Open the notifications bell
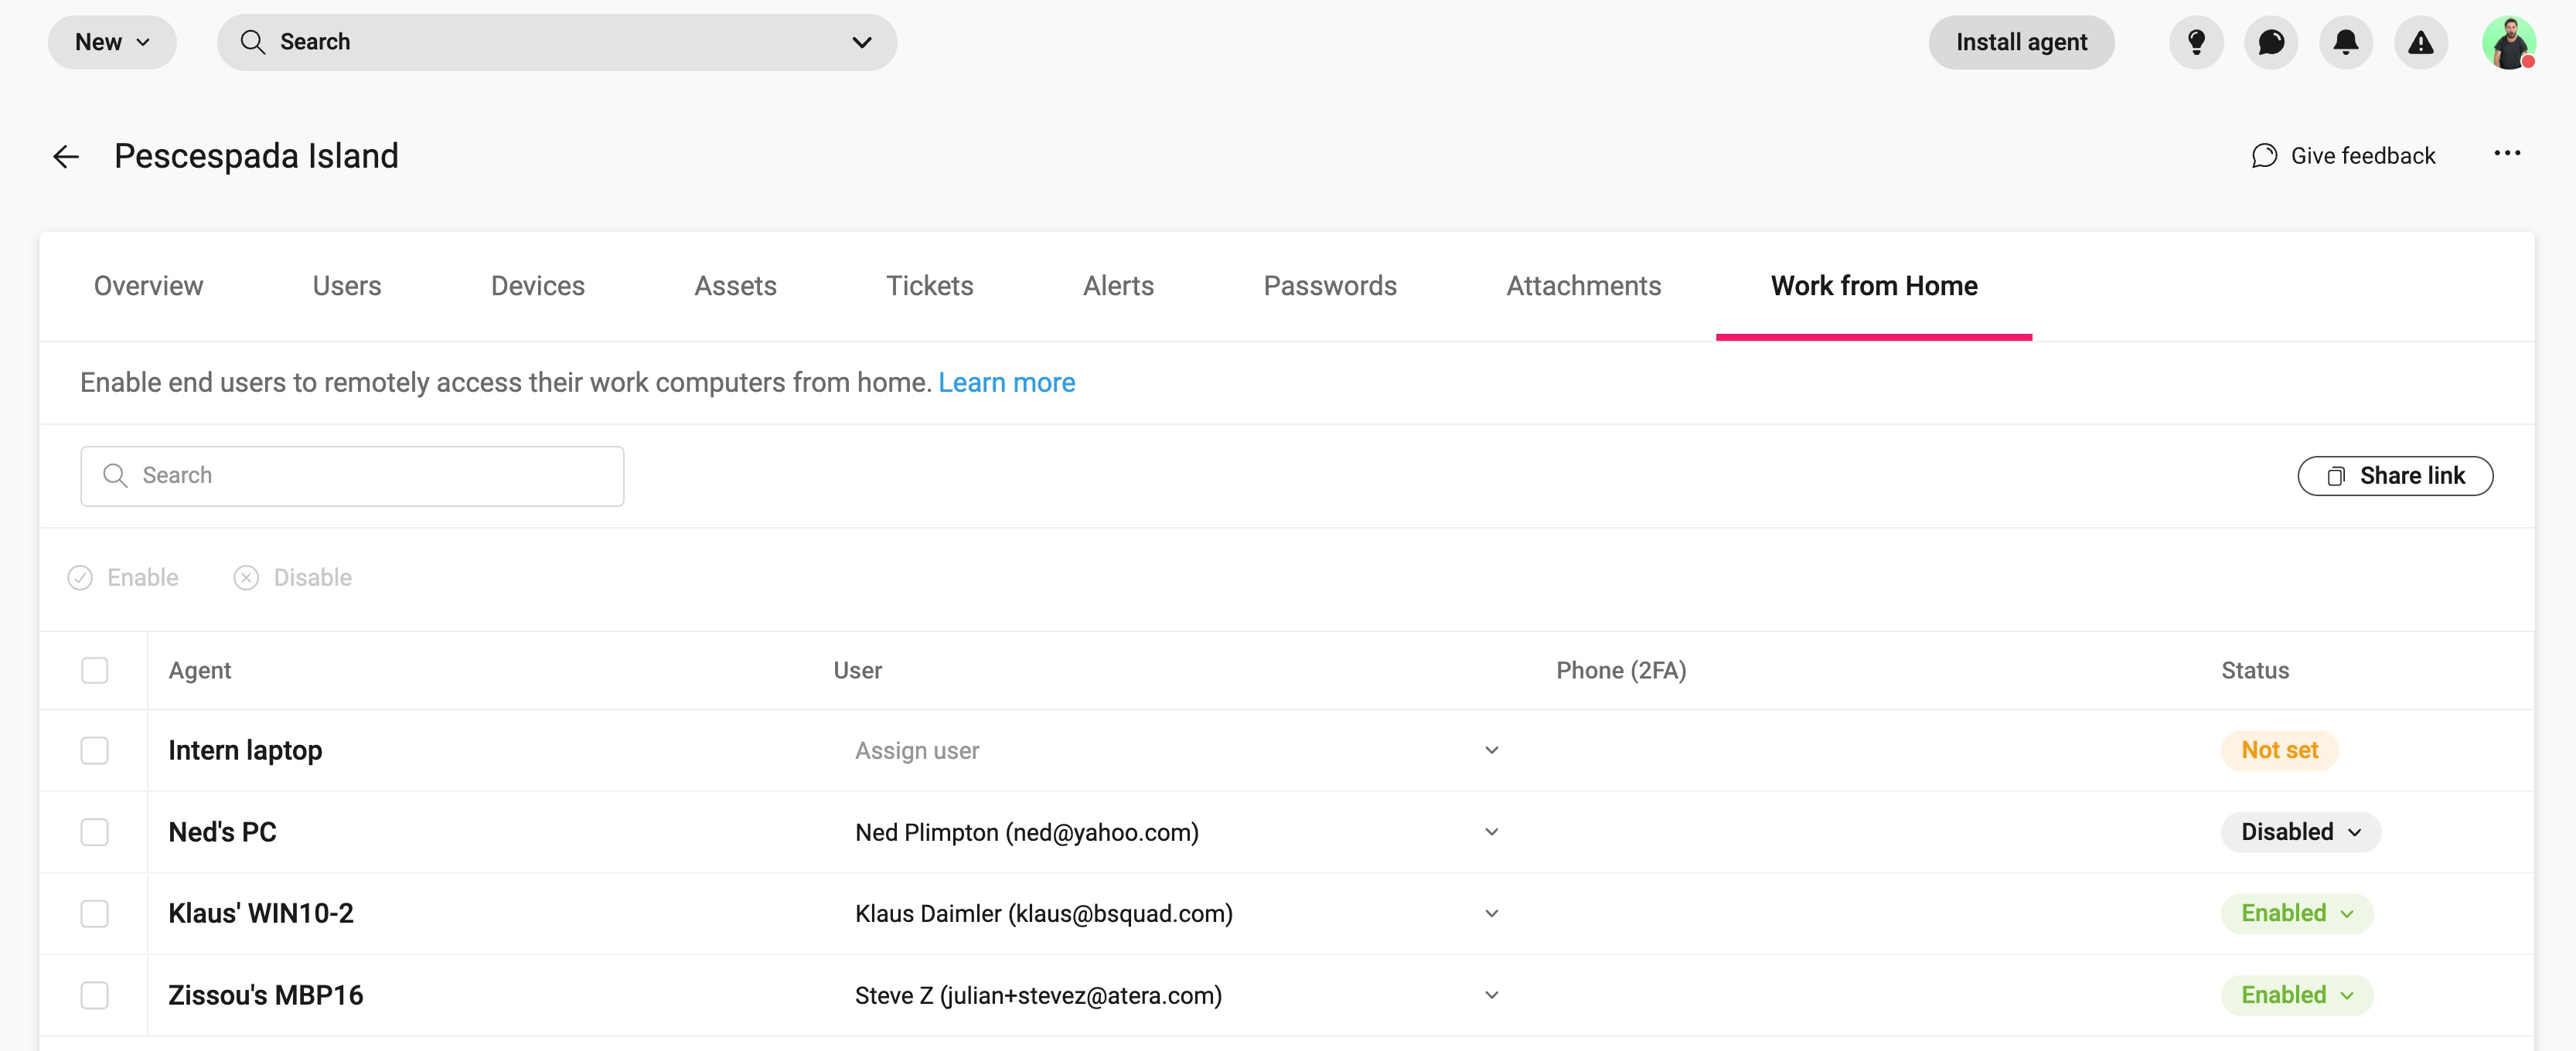 (x=2345, y=42)
